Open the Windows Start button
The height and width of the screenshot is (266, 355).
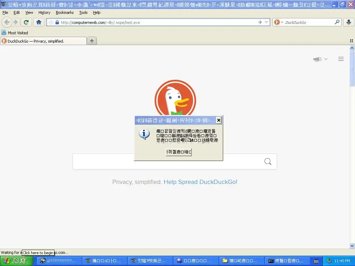coord(17,261)
